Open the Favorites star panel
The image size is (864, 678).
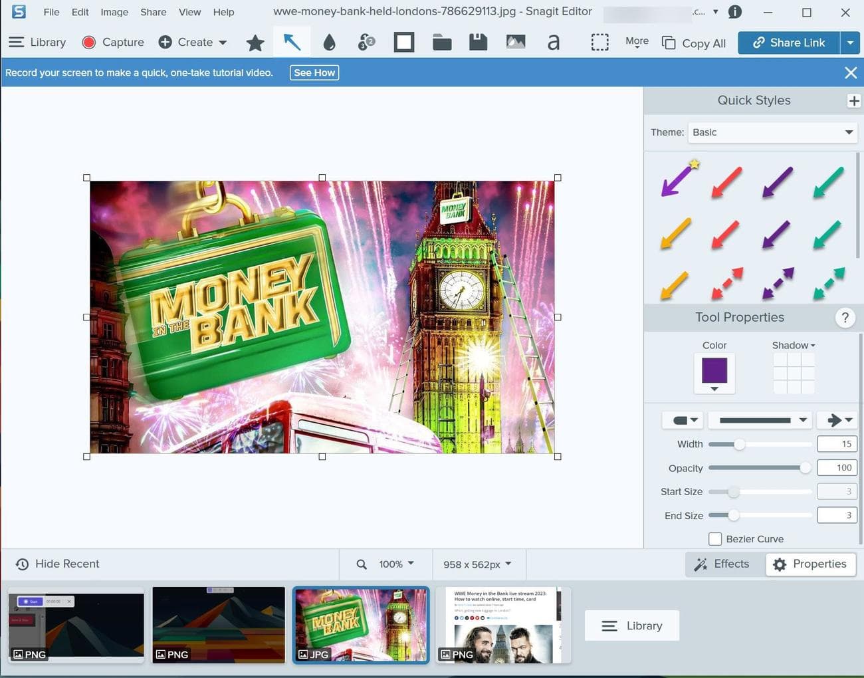255,42
